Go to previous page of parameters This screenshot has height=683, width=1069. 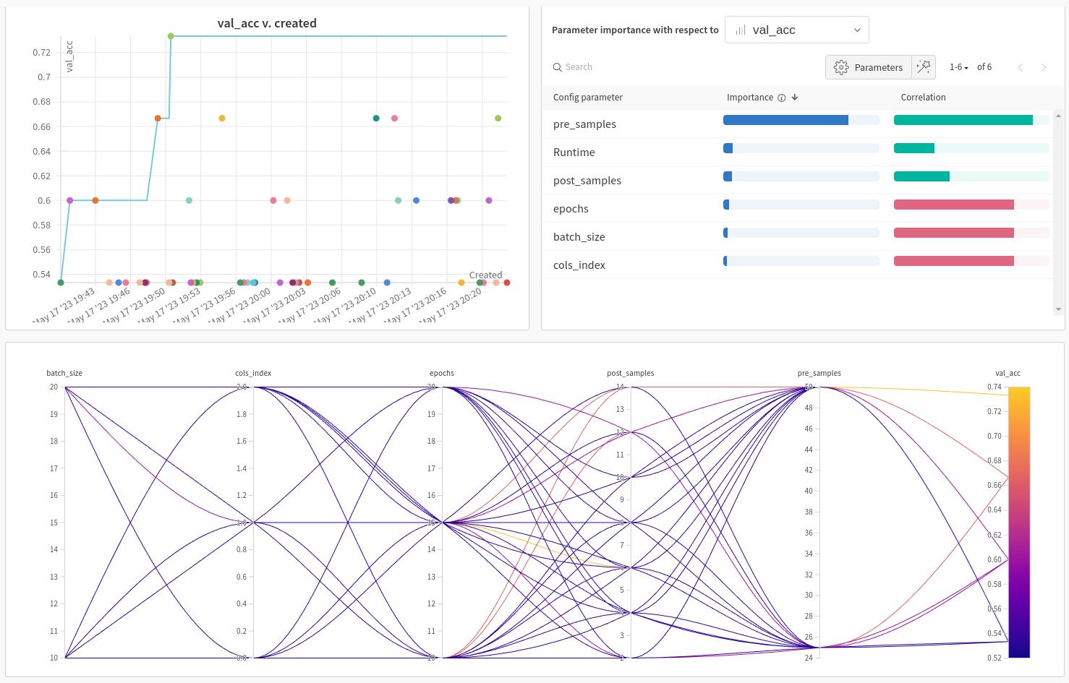tap(1020, 67)
